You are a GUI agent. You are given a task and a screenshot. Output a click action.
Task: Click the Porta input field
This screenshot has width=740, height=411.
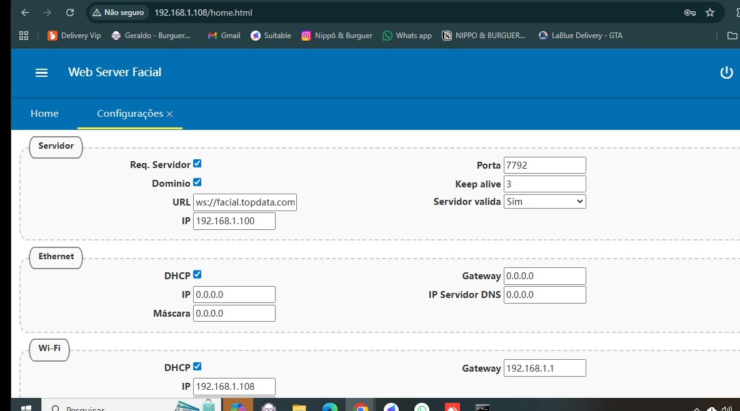tap(544, 165)
